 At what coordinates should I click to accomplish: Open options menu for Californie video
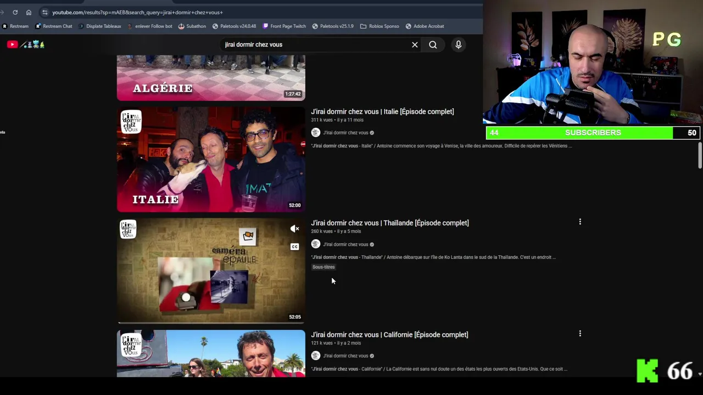(580, 334)
